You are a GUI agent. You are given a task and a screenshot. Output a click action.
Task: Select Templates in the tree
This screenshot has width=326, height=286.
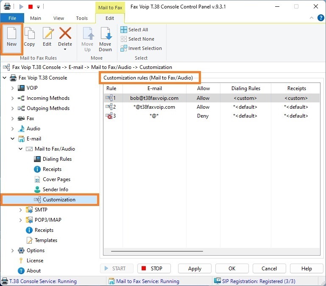point(46,240)
